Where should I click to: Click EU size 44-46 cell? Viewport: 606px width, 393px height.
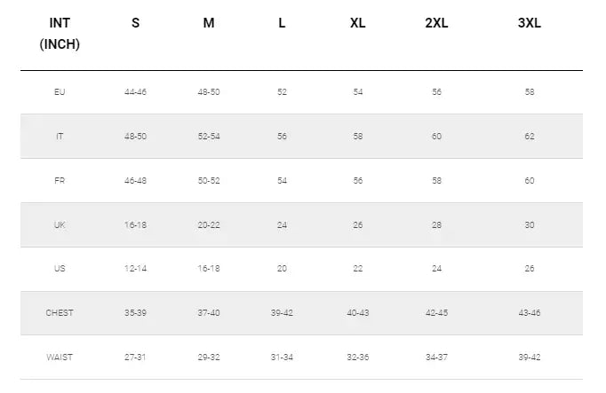click(x=135, y=92)
